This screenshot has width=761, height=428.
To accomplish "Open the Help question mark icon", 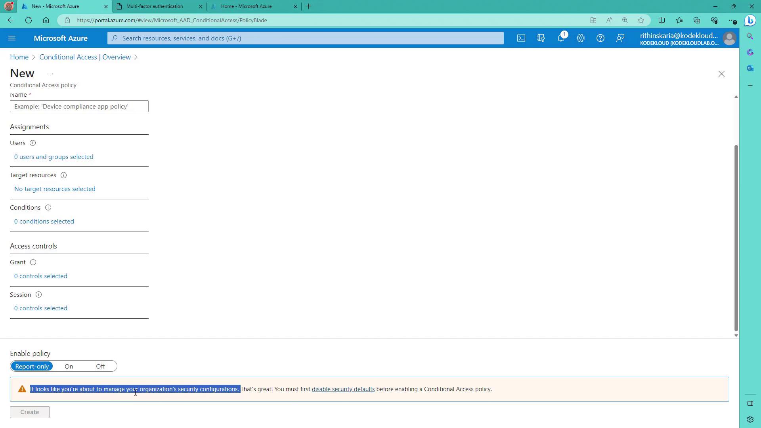I will click(x=600, y=38).
